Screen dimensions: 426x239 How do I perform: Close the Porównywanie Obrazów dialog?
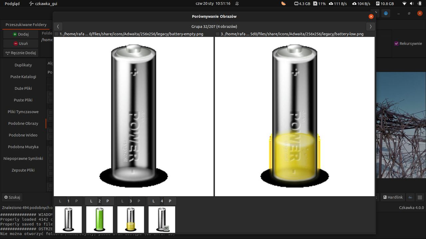pos(371,16)
